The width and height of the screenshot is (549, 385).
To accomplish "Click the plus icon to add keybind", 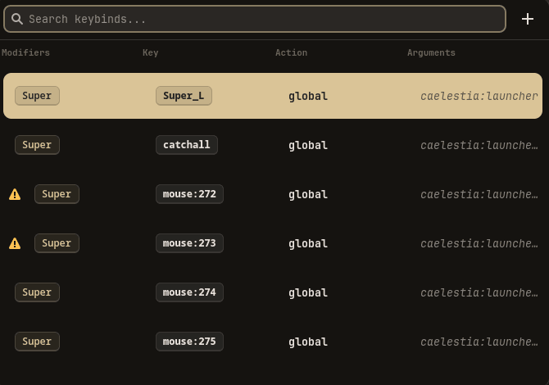I will 528,19.
